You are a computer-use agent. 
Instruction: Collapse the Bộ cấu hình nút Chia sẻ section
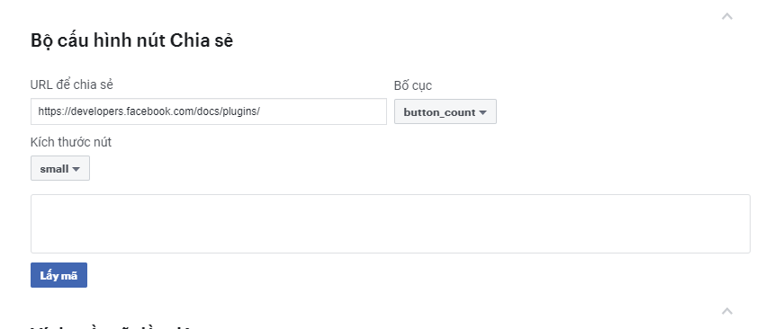pos(727,16)
